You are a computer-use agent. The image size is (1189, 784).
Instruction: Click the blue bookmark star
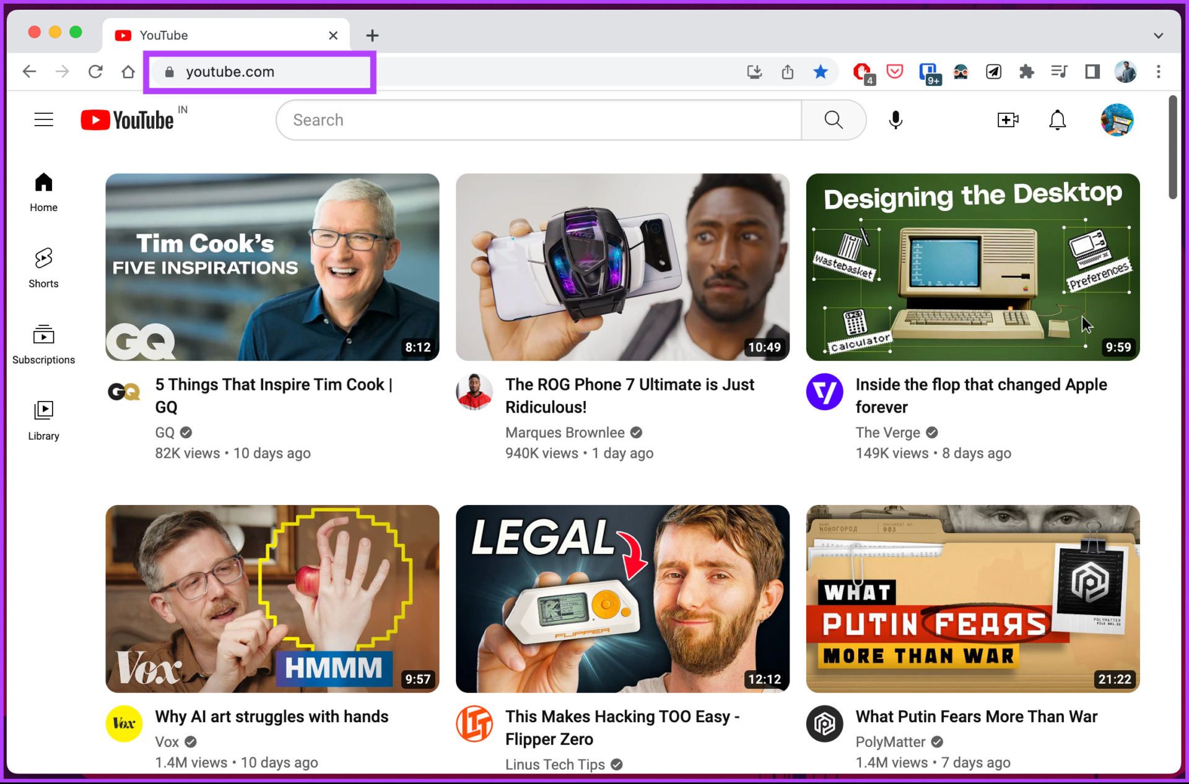pos(821,72)
